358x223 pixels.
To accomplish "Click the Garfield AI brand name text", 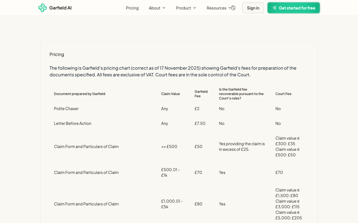I will 60,8.
